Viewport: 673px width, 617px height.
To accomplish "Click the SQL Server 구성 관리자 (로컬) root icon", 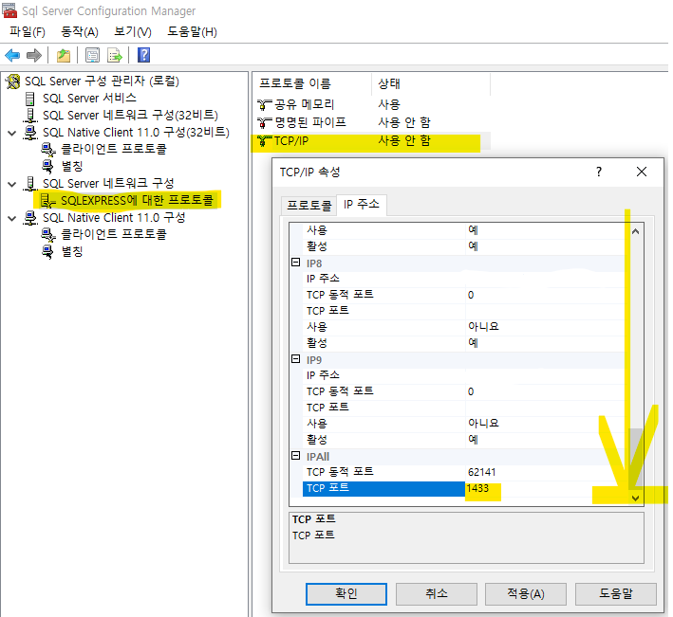I will click(13, 82).
